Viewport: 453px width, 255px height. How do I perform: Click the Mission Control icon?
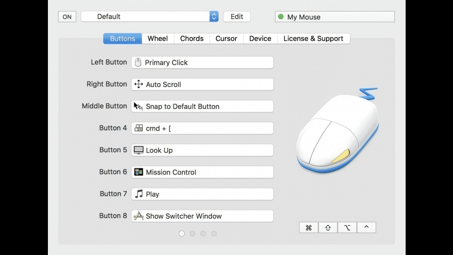point(139,172)
